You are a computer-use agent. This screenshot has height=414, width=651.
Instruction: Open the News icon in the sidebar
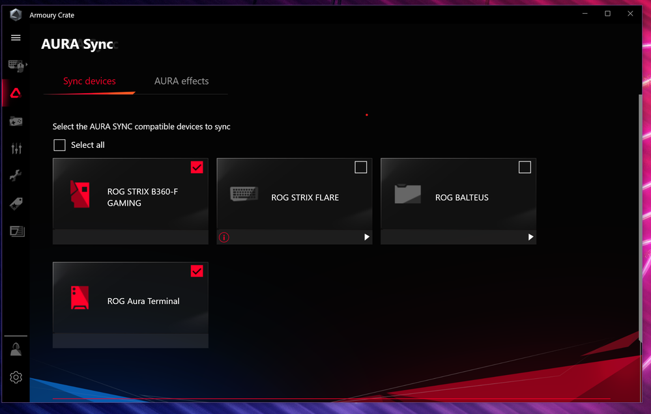point(17,231)
